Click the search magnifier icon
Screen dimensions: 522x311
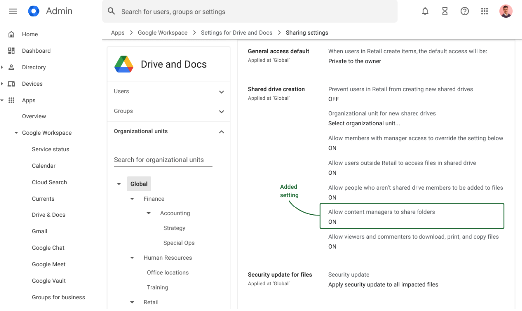[111, 11]
